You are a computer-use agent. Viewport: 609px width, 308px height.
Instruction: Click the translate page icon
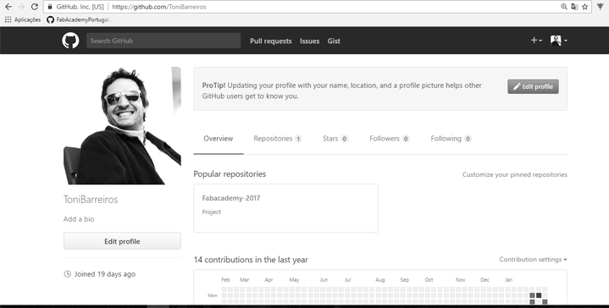574,7
